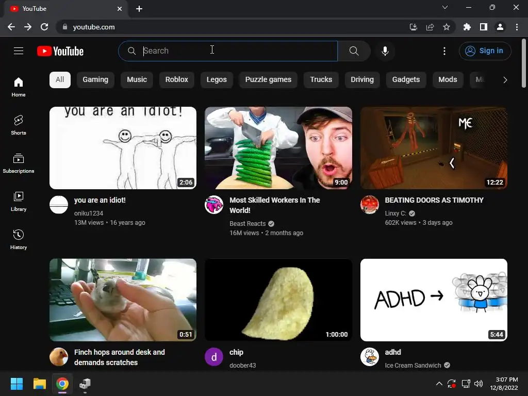528x396 pixels.
Task: Click the search magnifier button
Action: point(354,51)
